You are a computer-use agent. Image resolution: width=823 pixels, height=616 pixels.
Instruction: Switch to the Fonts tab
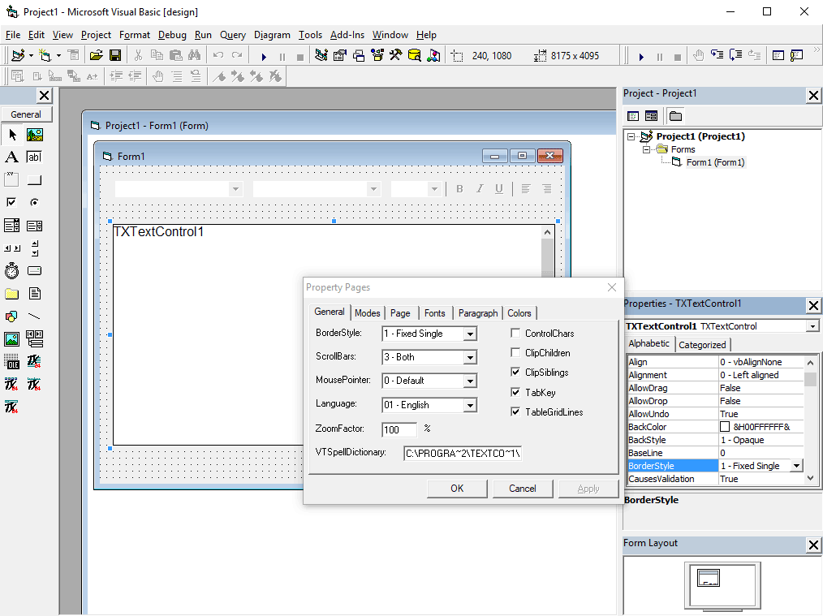(434, 312)
